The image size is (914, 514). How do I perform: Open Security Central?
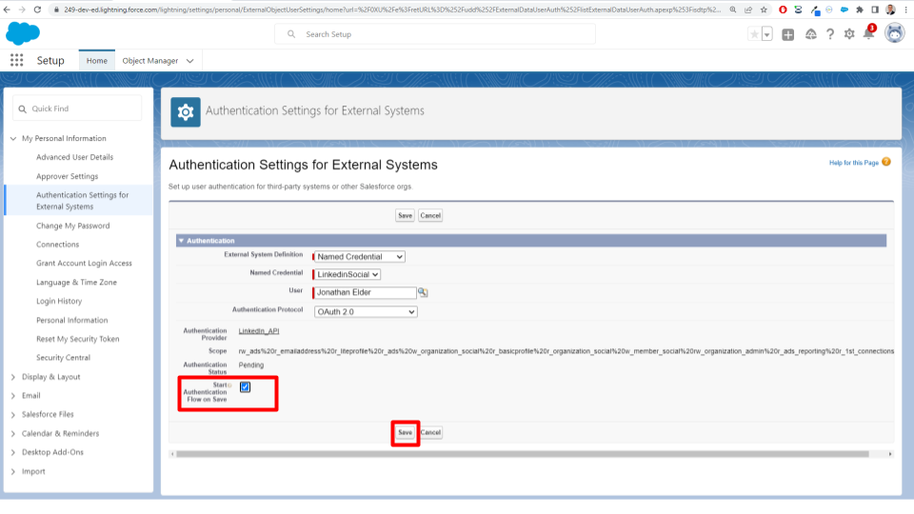coord(63,358)
